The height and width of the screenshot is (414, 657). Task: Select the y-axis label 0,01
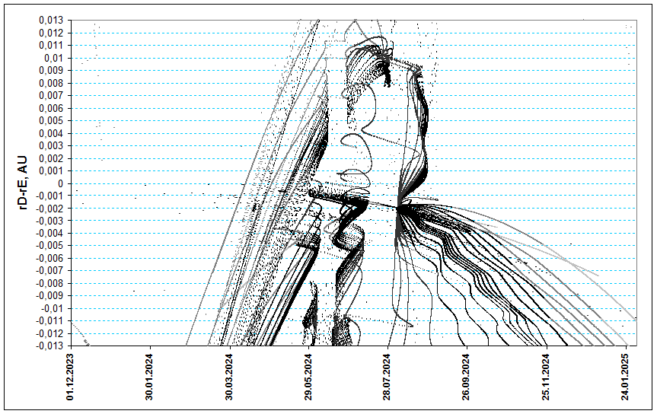(53, 58)
